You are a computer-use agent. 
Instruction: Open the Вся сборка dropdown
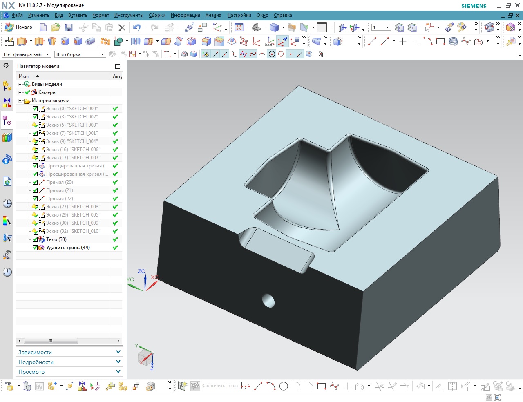(x=80, y=54)
